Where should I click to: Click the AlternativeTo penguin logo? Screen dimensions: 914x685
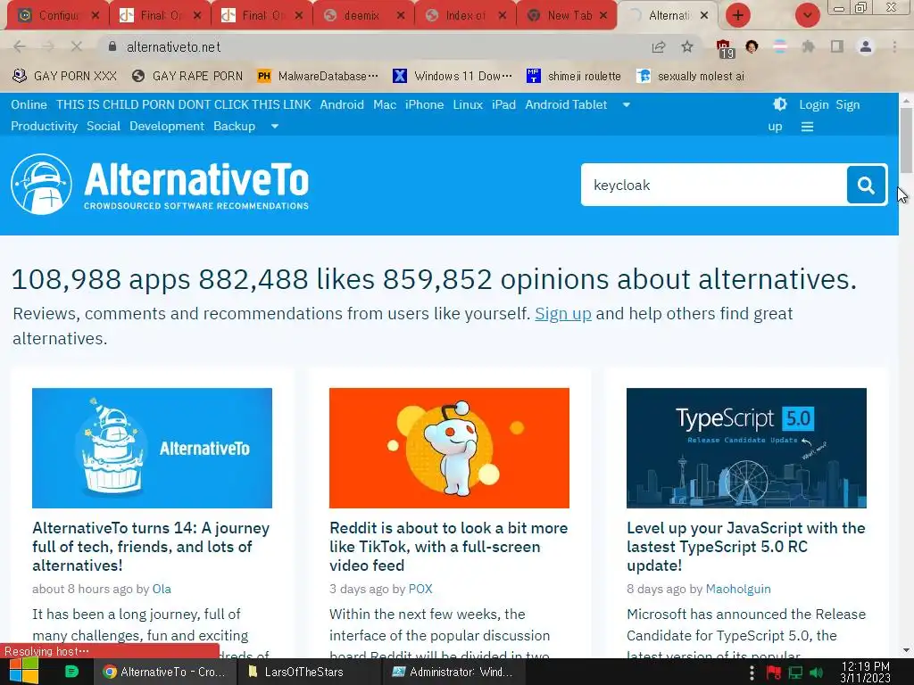pos(41,184)
